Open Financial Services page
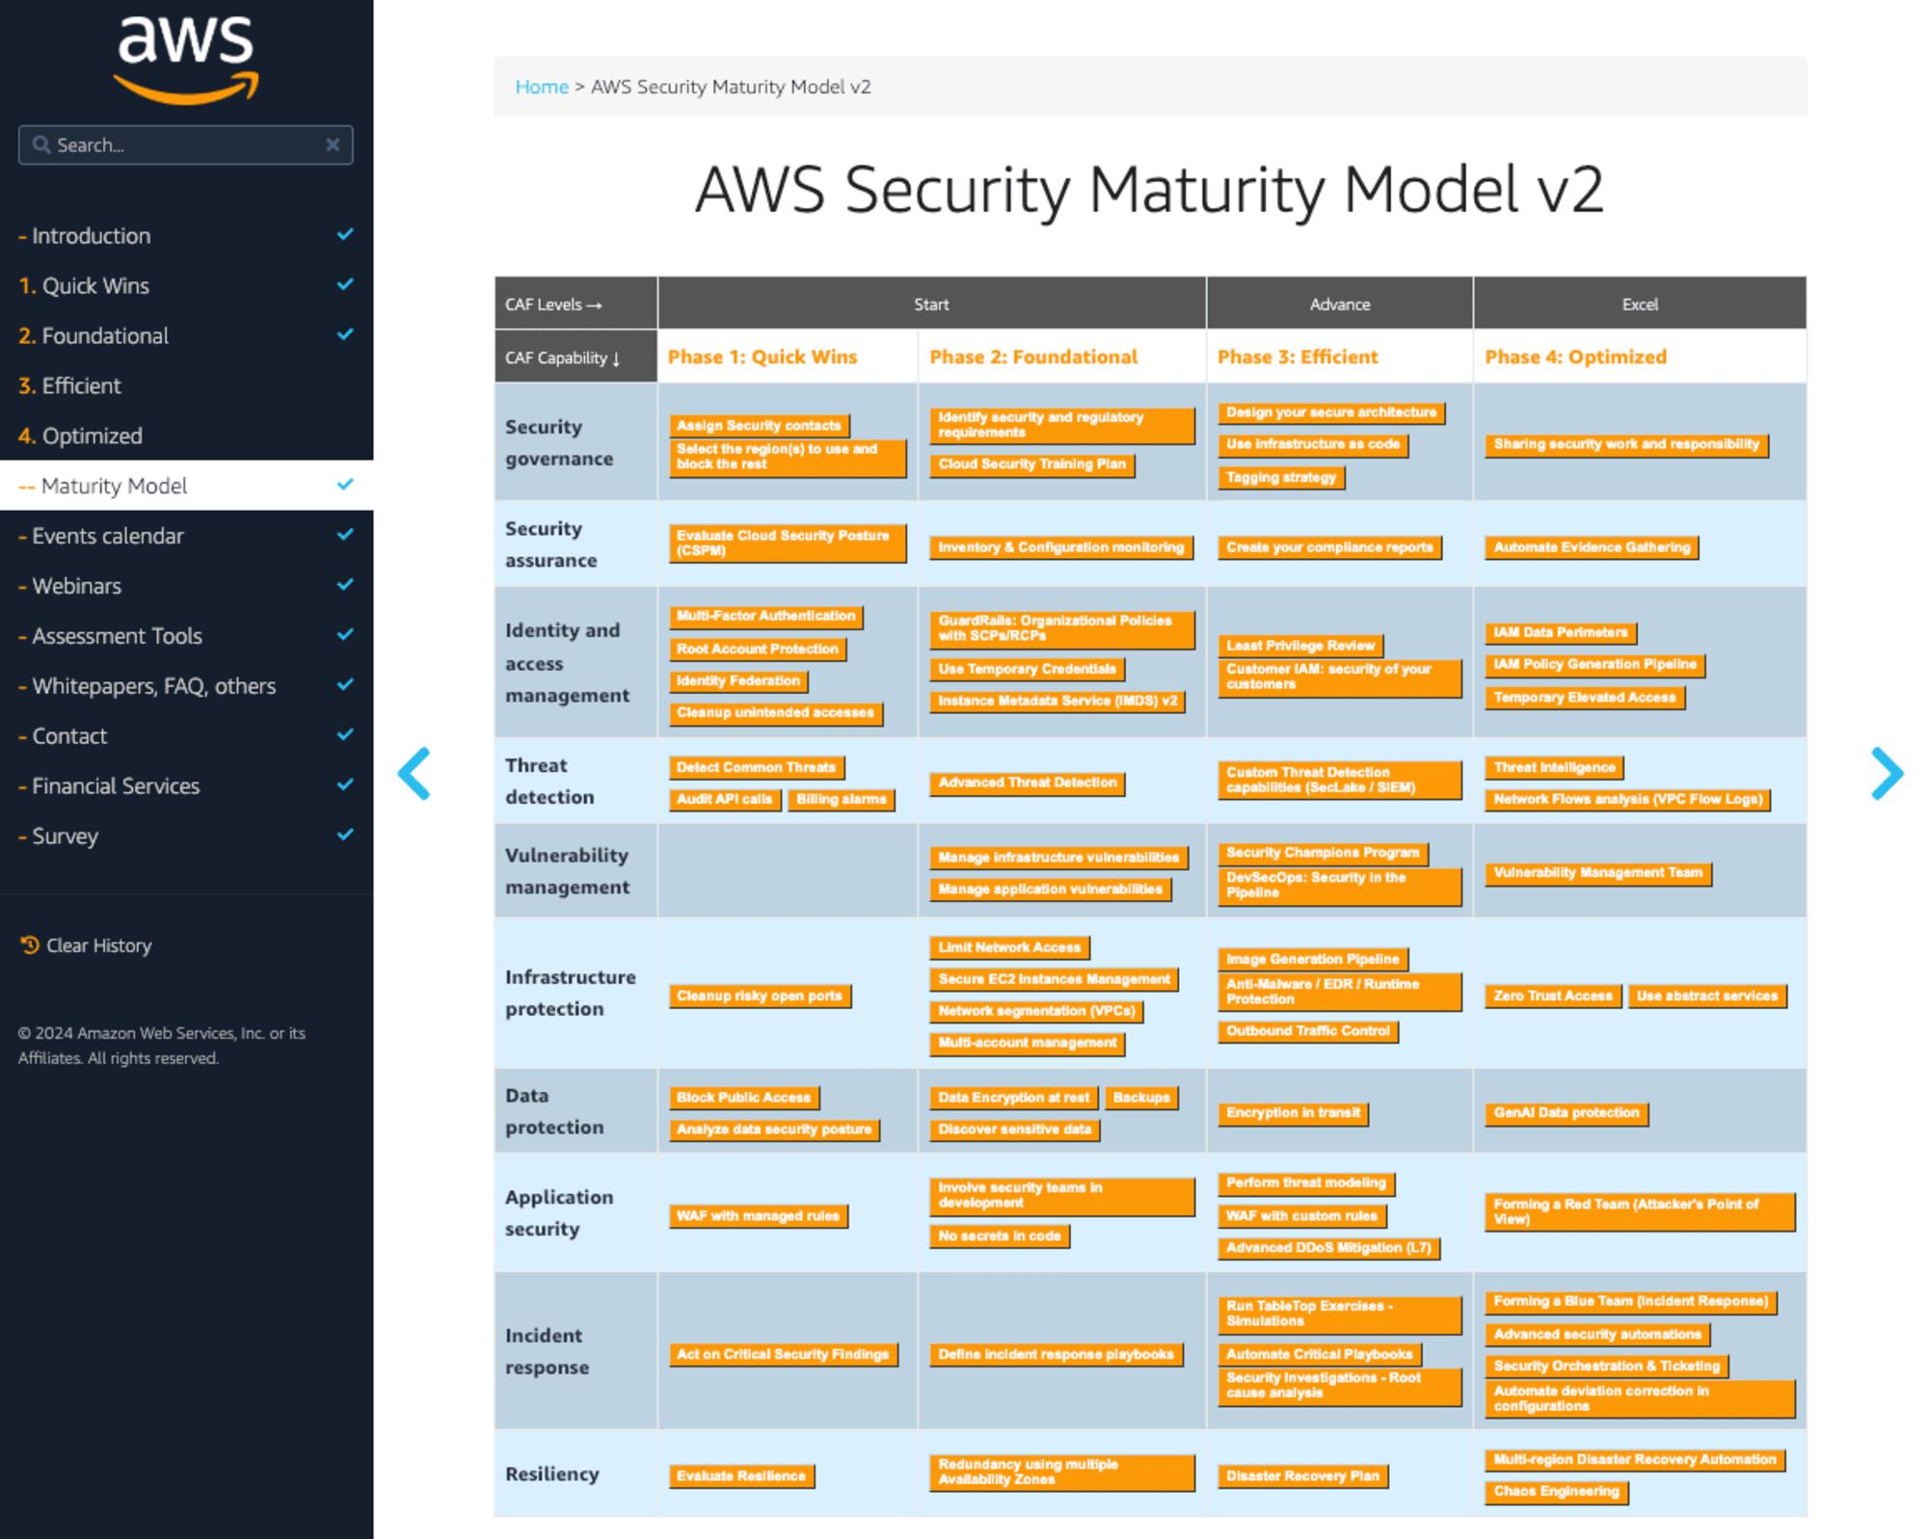This screenshot has width=1928, height=1539. click(x=186, y=786)
